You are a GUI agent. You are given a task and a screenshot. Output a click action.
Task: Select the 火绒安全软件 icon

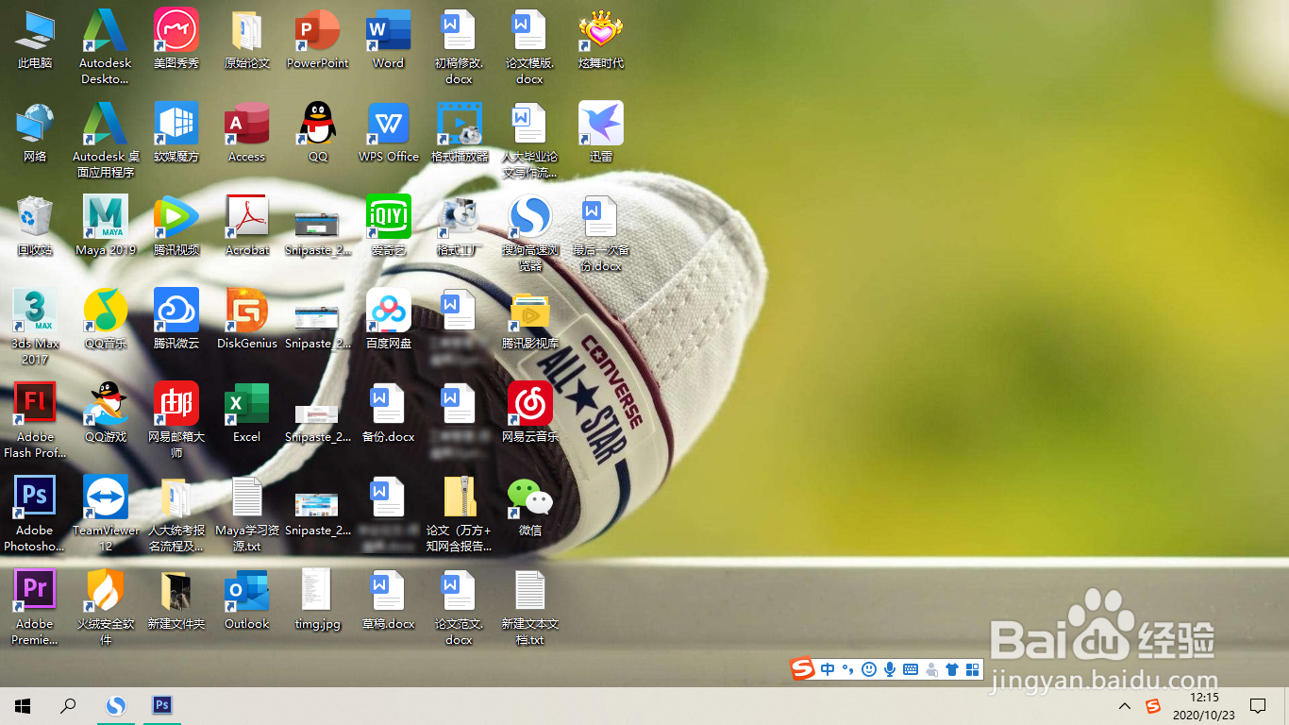pyautogui.click(x=106, y=607)
